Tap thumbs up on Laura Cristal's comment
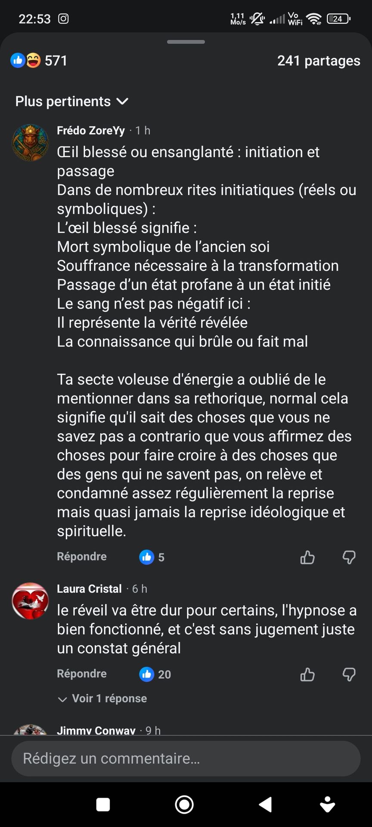 [307, 675]
